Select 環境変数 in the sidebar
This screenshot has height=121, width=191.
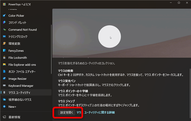(x=26, y=44)
